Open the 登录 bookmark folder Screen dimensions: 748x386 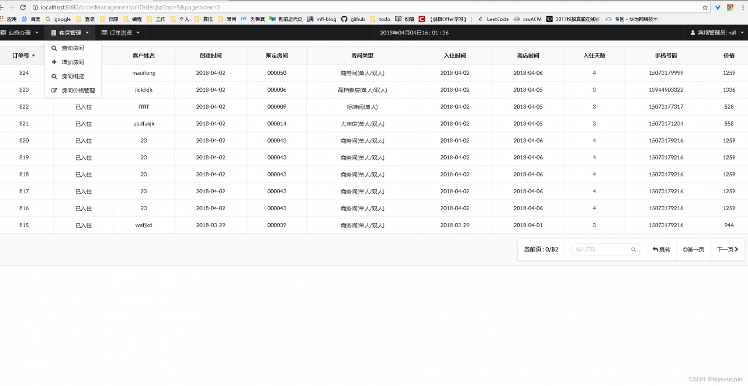tap(85, 19)
